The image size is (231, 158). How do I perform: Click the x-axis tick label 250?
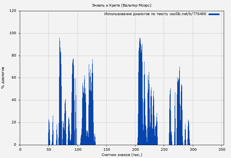164,149
